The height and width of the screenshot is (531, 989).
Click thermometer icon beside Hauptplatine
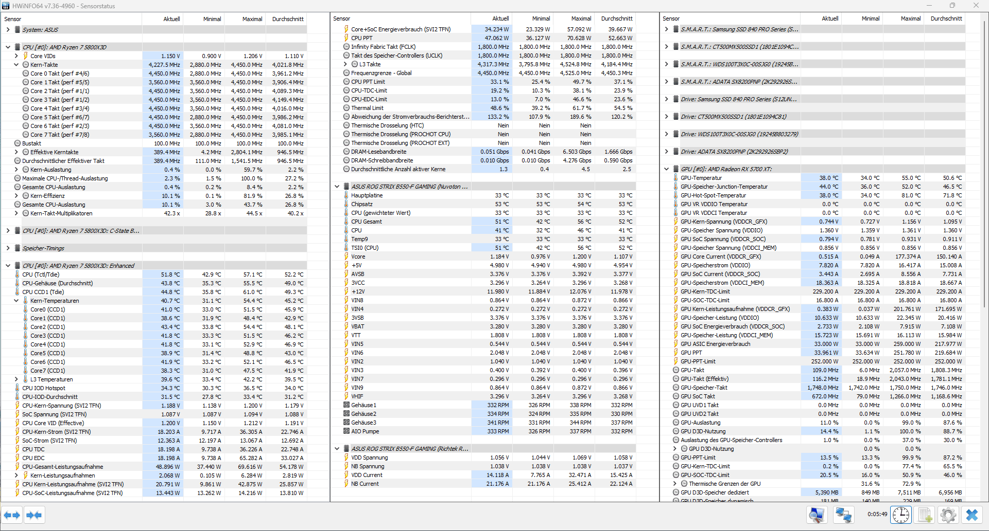click(346, 195)
